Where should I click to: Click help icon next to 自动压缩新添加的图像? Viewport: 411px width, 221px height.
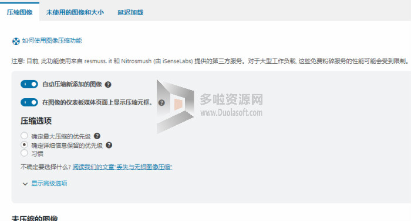(108, 85)
